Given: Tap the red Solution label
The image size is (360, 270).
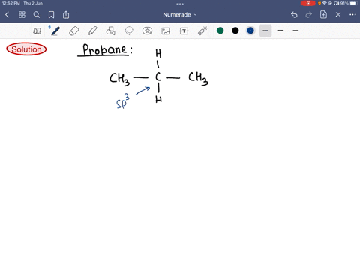Looking at the screenshot, I should pyautogui.click(x=26, y=49).
